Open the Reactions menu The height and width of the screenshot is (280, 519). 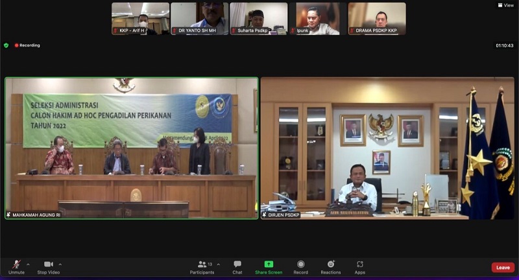click(331, 268)
